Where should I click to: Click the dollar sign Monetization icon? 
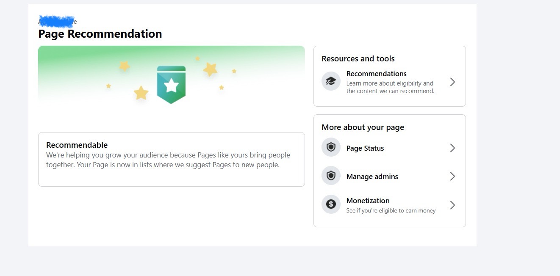point(331,204)
